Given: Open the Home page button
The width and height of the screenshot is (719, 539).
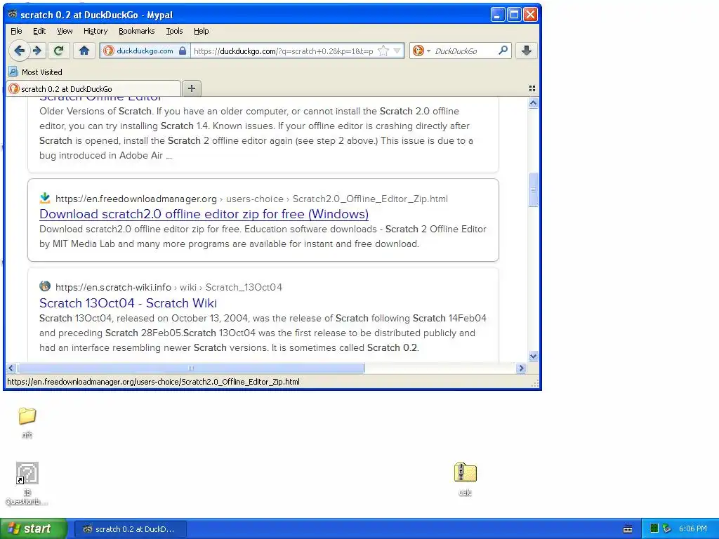Looking at the screenshot, I should click(x=84, y=51).
